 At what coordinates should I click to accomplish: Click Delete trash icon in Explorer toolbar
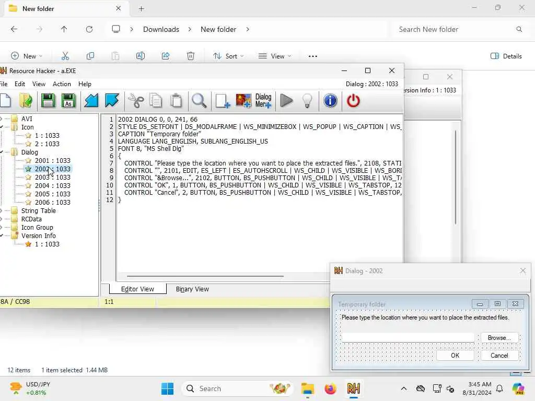(x=191, y=56)
